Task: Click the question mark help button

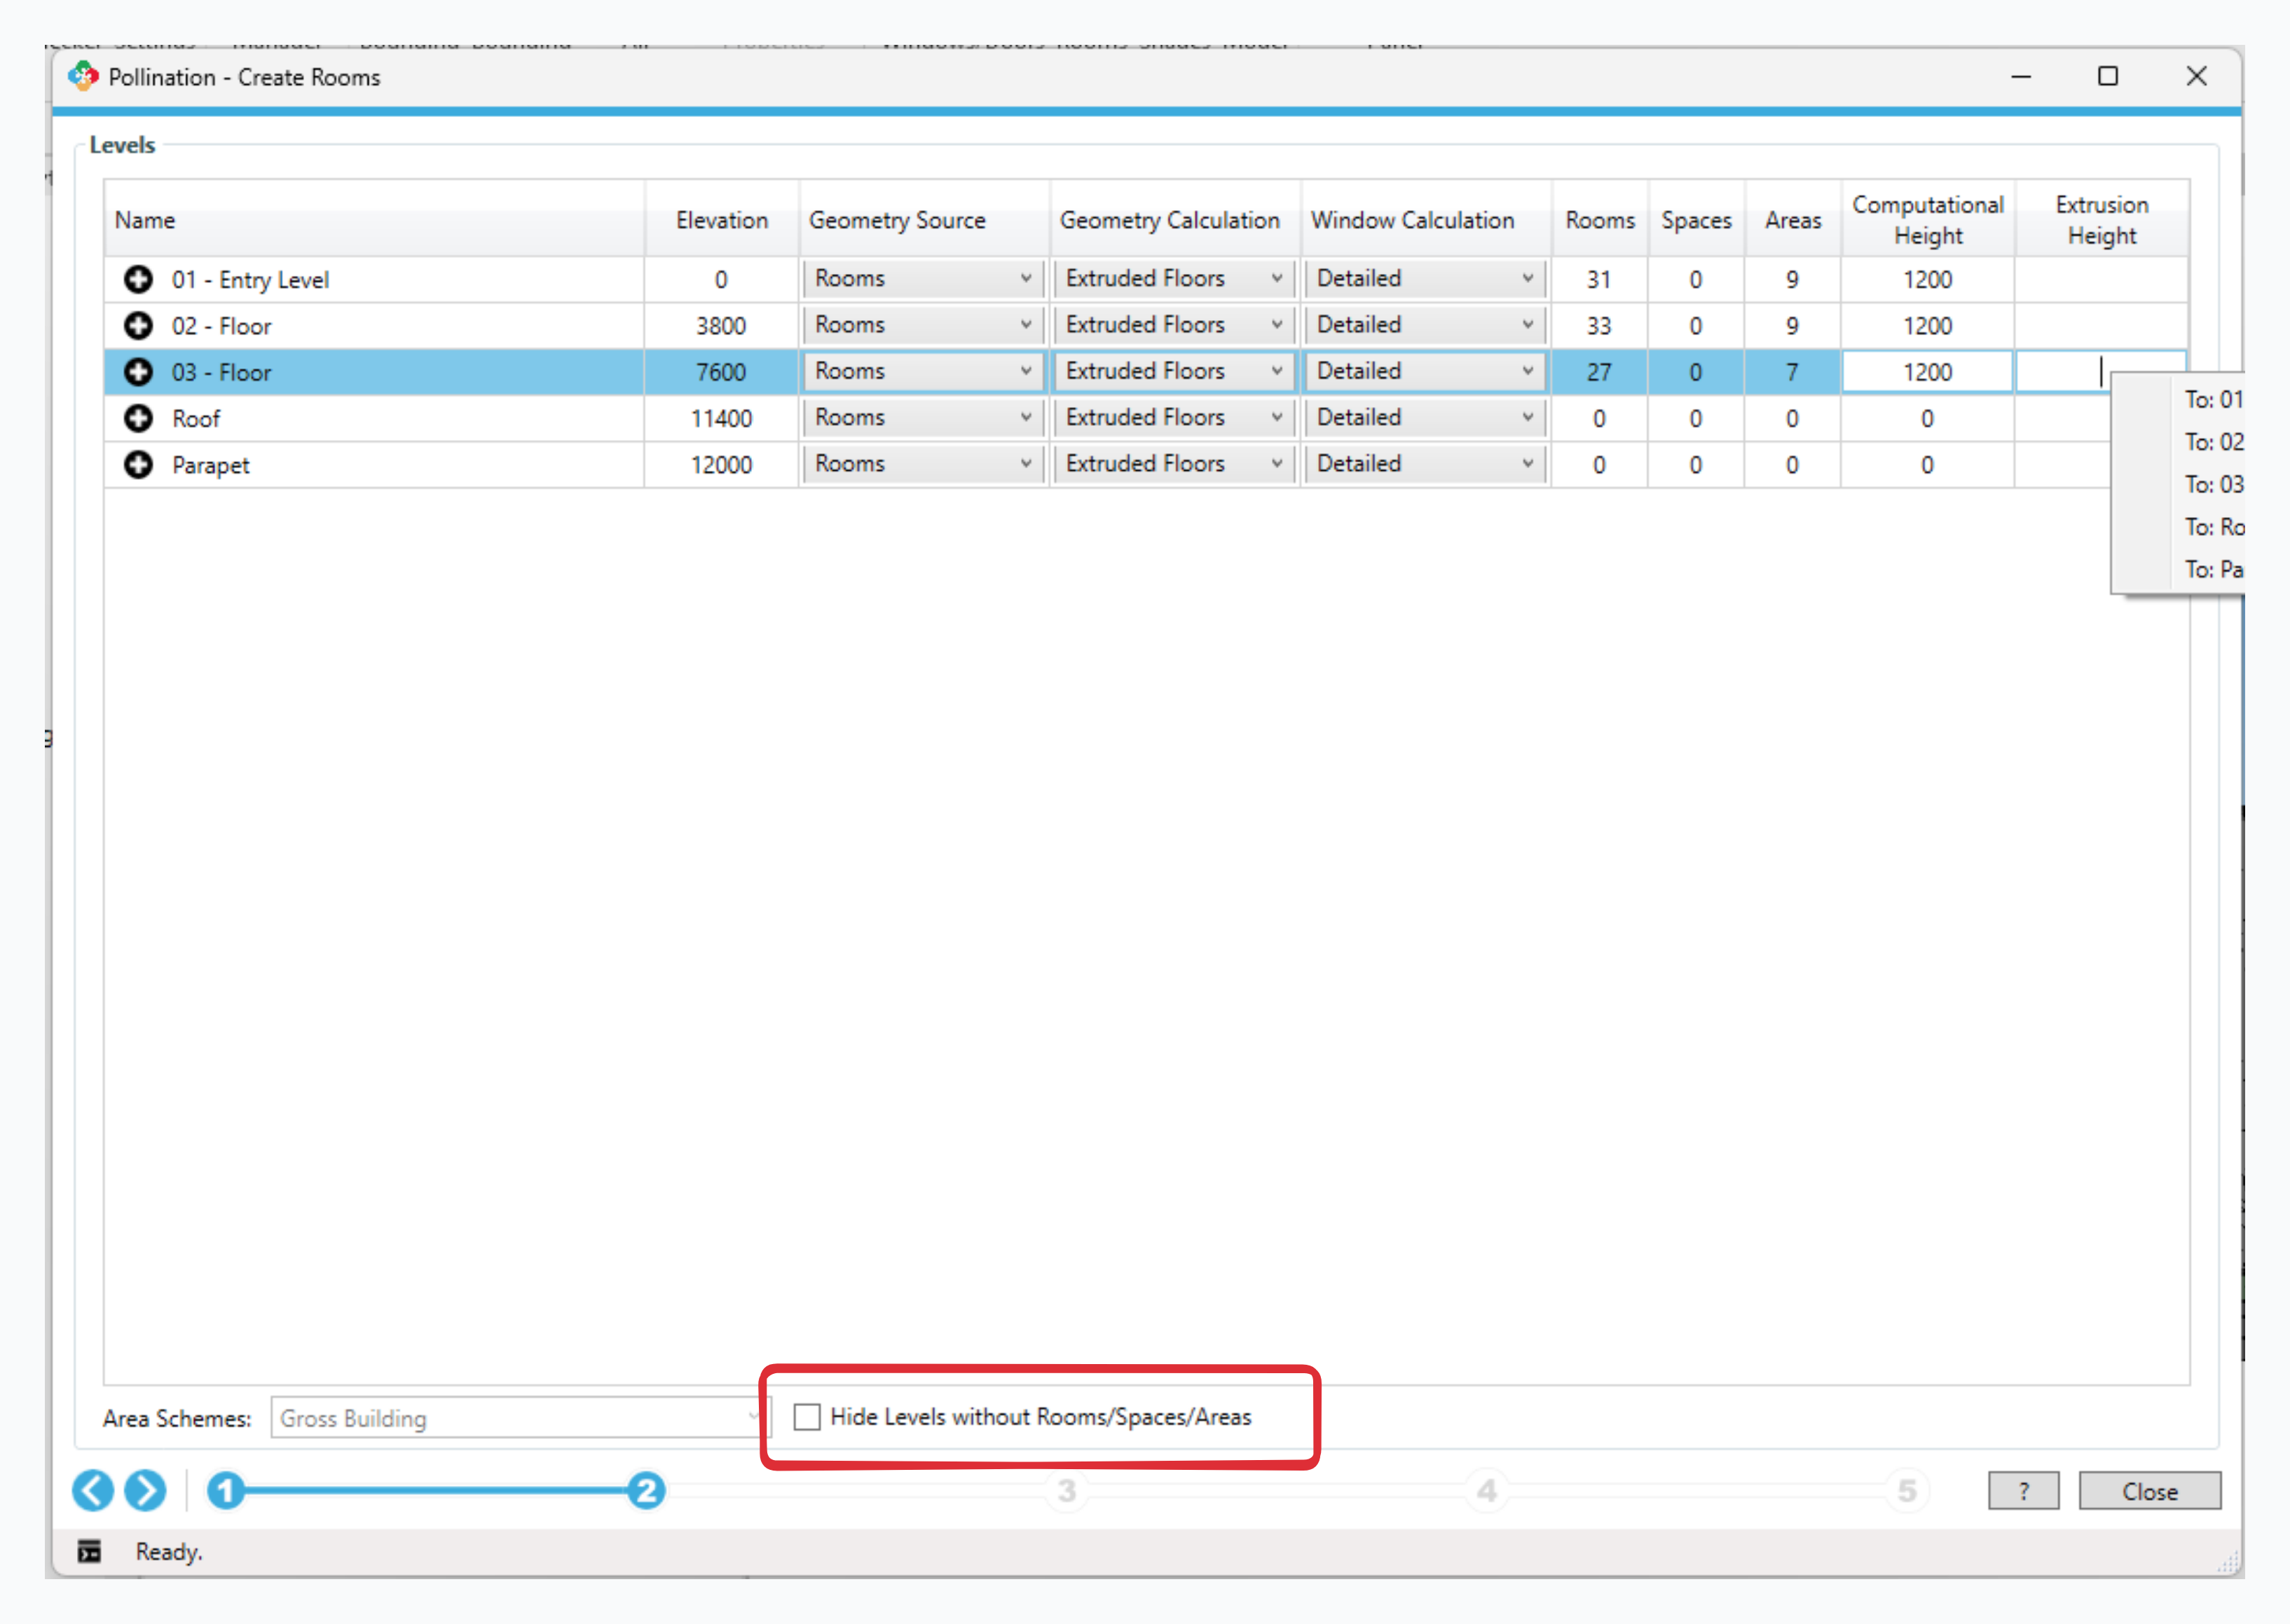Action: pos(2023,1491)
